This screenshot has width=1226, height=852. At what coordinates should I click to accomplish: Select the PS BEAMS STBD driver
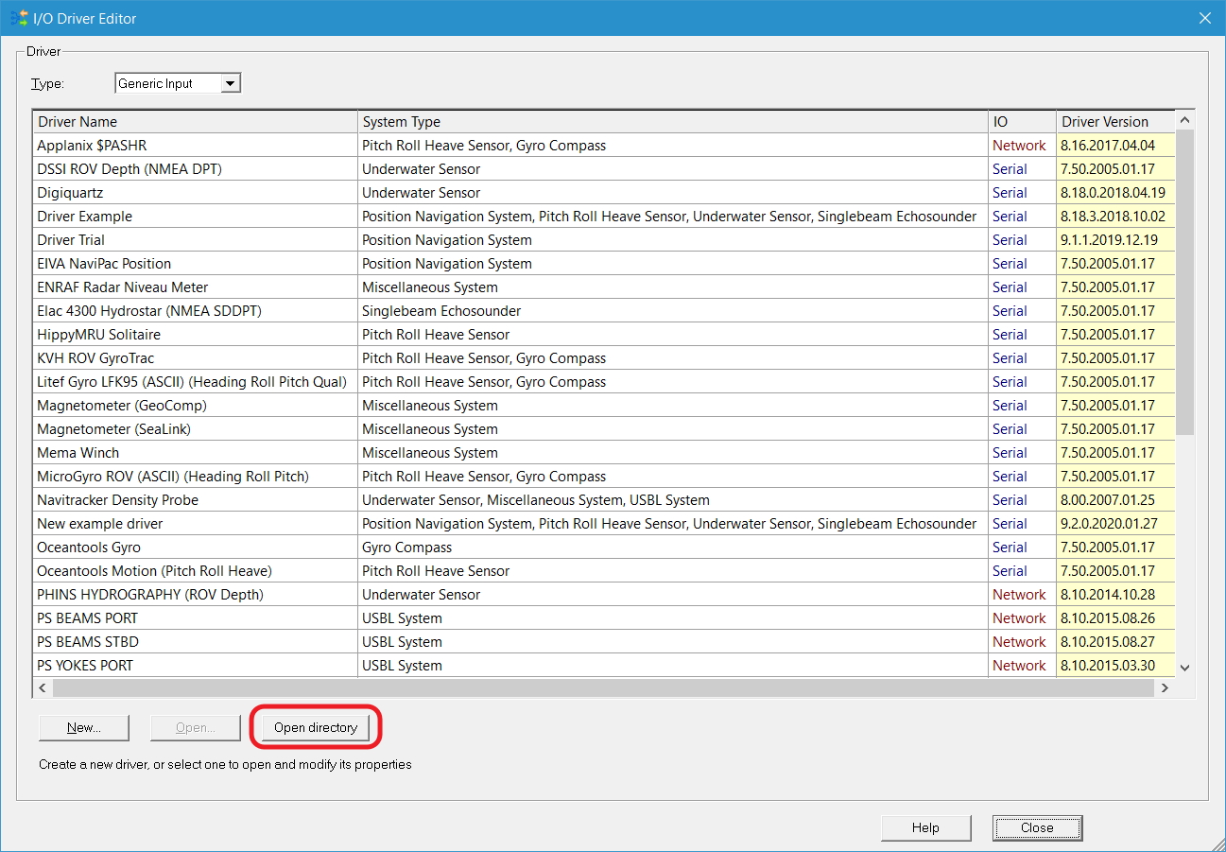coord(88,642)
